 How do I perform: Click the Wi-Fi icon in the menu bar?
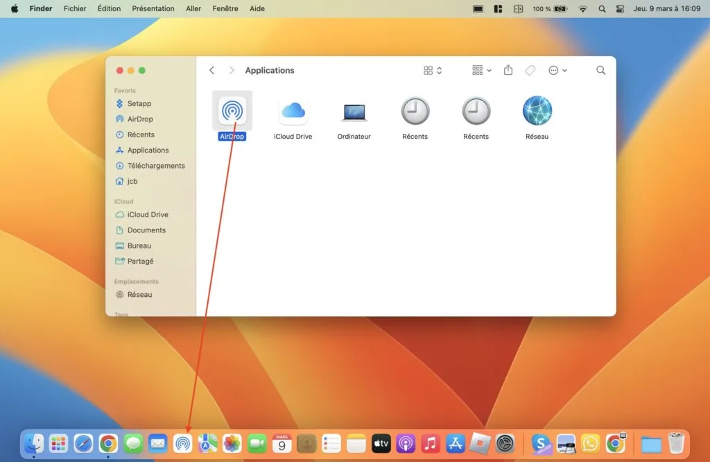pyautogui.click(x=582, y=8)
